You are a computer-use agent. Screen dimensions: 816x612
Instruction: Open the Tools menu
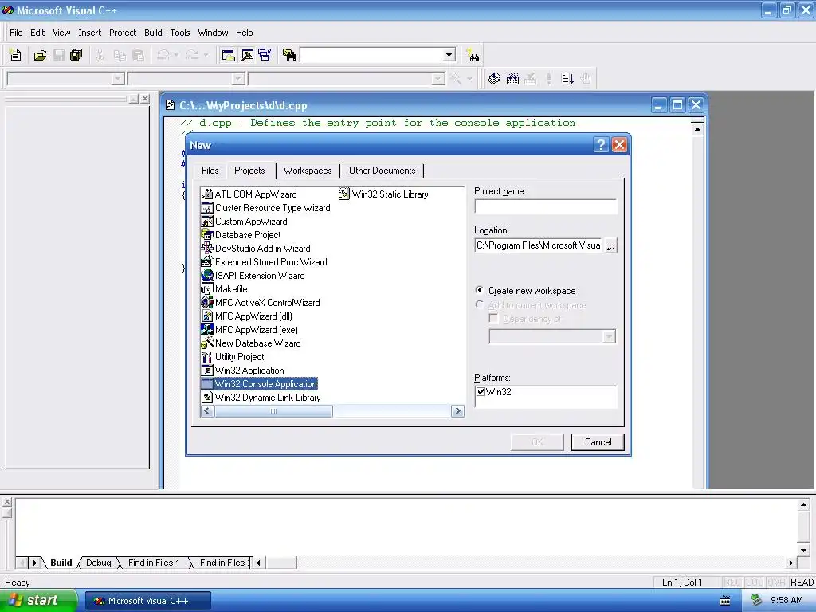[x=179, y=33]
